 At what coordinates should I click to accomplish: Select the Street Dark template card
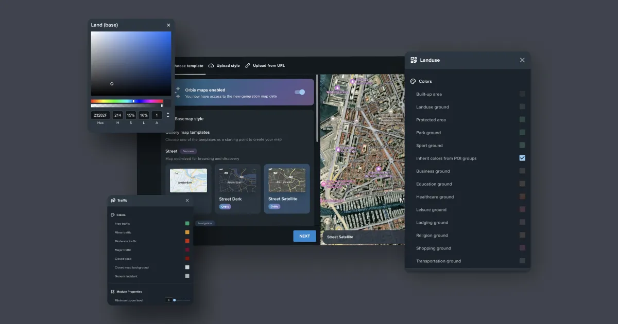pos(237,189)
